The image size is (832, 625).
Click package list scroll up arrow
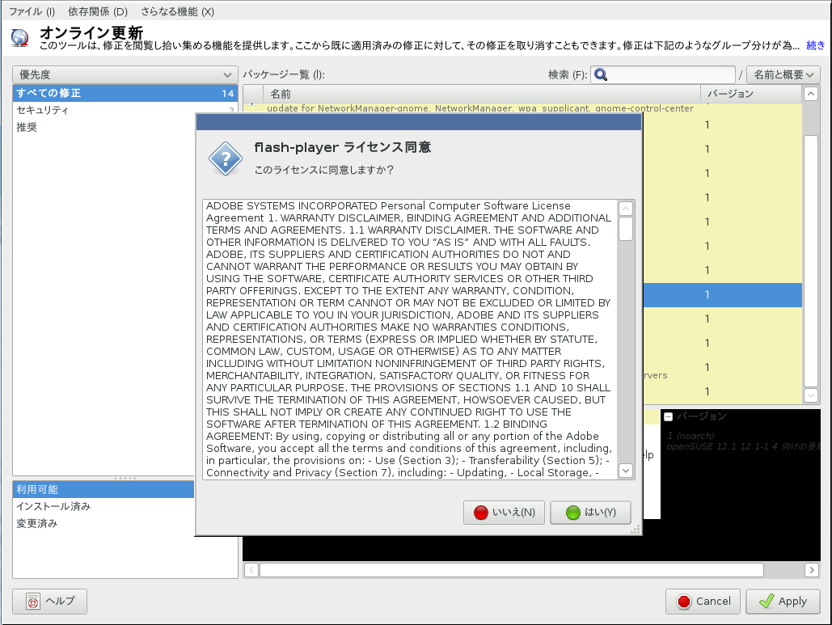point(811,95)
